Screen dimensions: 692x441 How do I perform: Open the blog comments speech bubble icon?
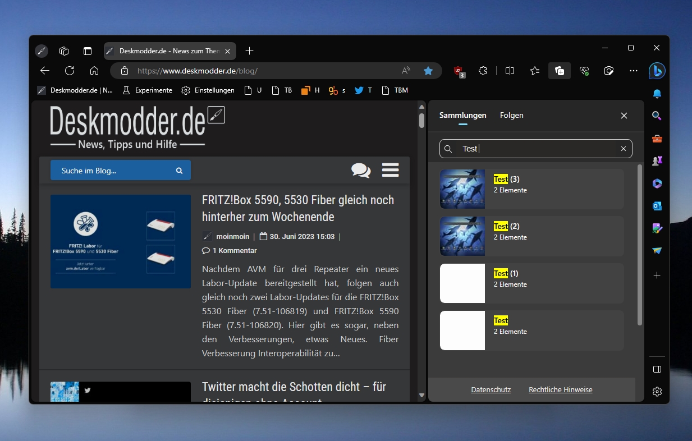pos(361,171)
